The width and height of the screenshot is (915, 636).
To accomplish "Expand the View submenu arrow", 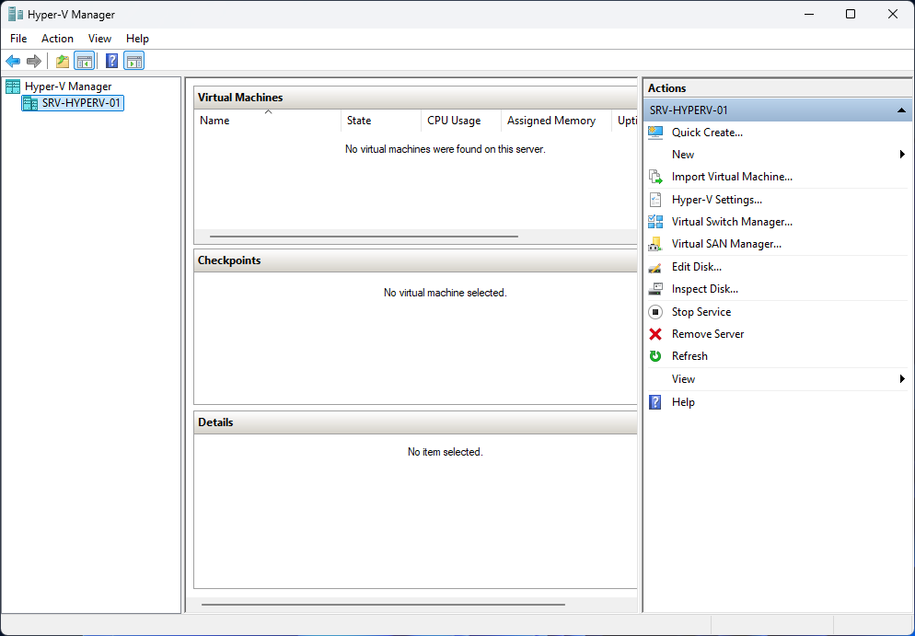I will pos(902,378).
